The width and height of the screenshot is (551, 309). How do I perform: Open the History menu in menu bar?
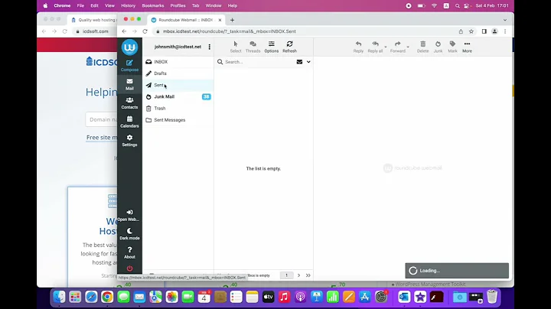click(x=128, y=5)
